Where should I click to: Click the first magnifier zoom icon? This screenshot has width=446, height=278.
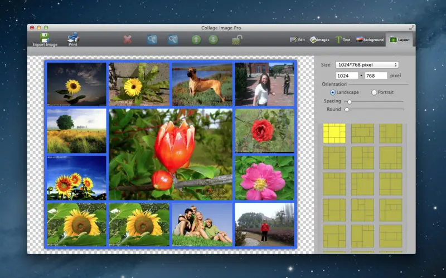point(152,39)
